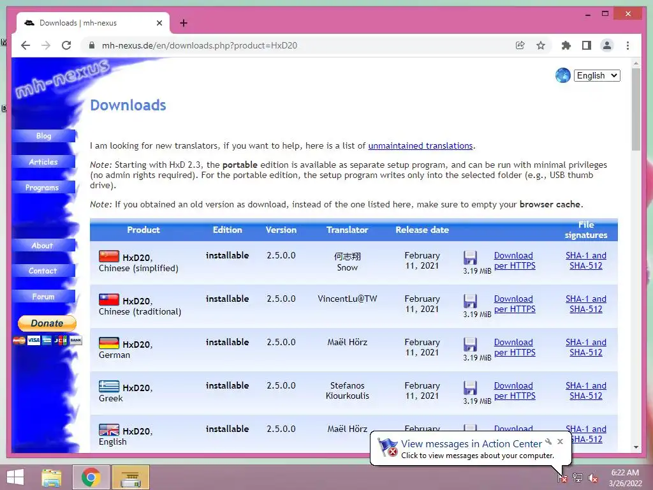Go back to previous page
This screenshot has height=490, width=653.
[x=26, y=45]
